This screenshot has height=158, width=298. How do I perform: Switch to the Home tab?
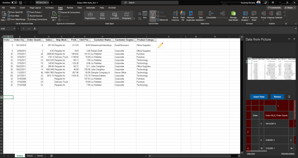click(13, 8)
